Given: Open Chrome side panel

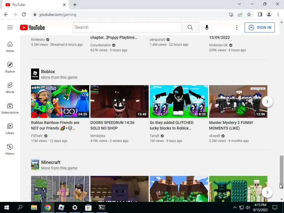Looking at the screenshot, I should pos(260,14).
